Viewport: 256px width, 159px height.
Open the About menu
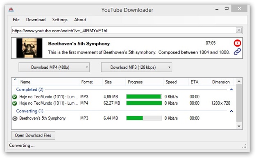click(x=80, y=20)
